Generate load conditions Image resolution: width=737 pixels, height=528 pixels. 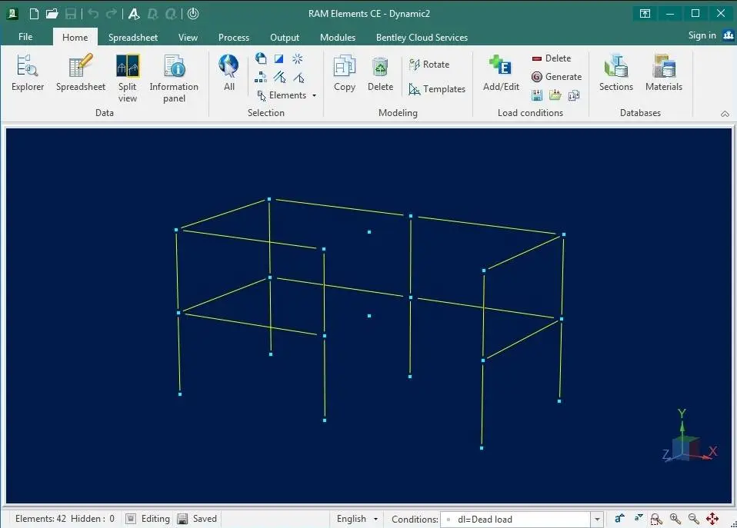(x=556, y=77)
